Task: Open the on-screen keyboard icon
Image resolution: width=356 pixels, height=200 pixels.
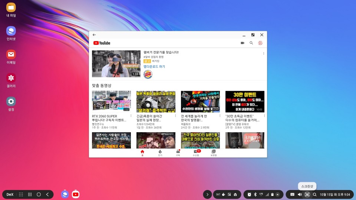Action: 293,194
